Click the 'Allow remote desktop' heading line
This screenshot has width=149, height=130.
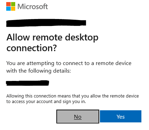pyautogui.click(x=53, y=38)
